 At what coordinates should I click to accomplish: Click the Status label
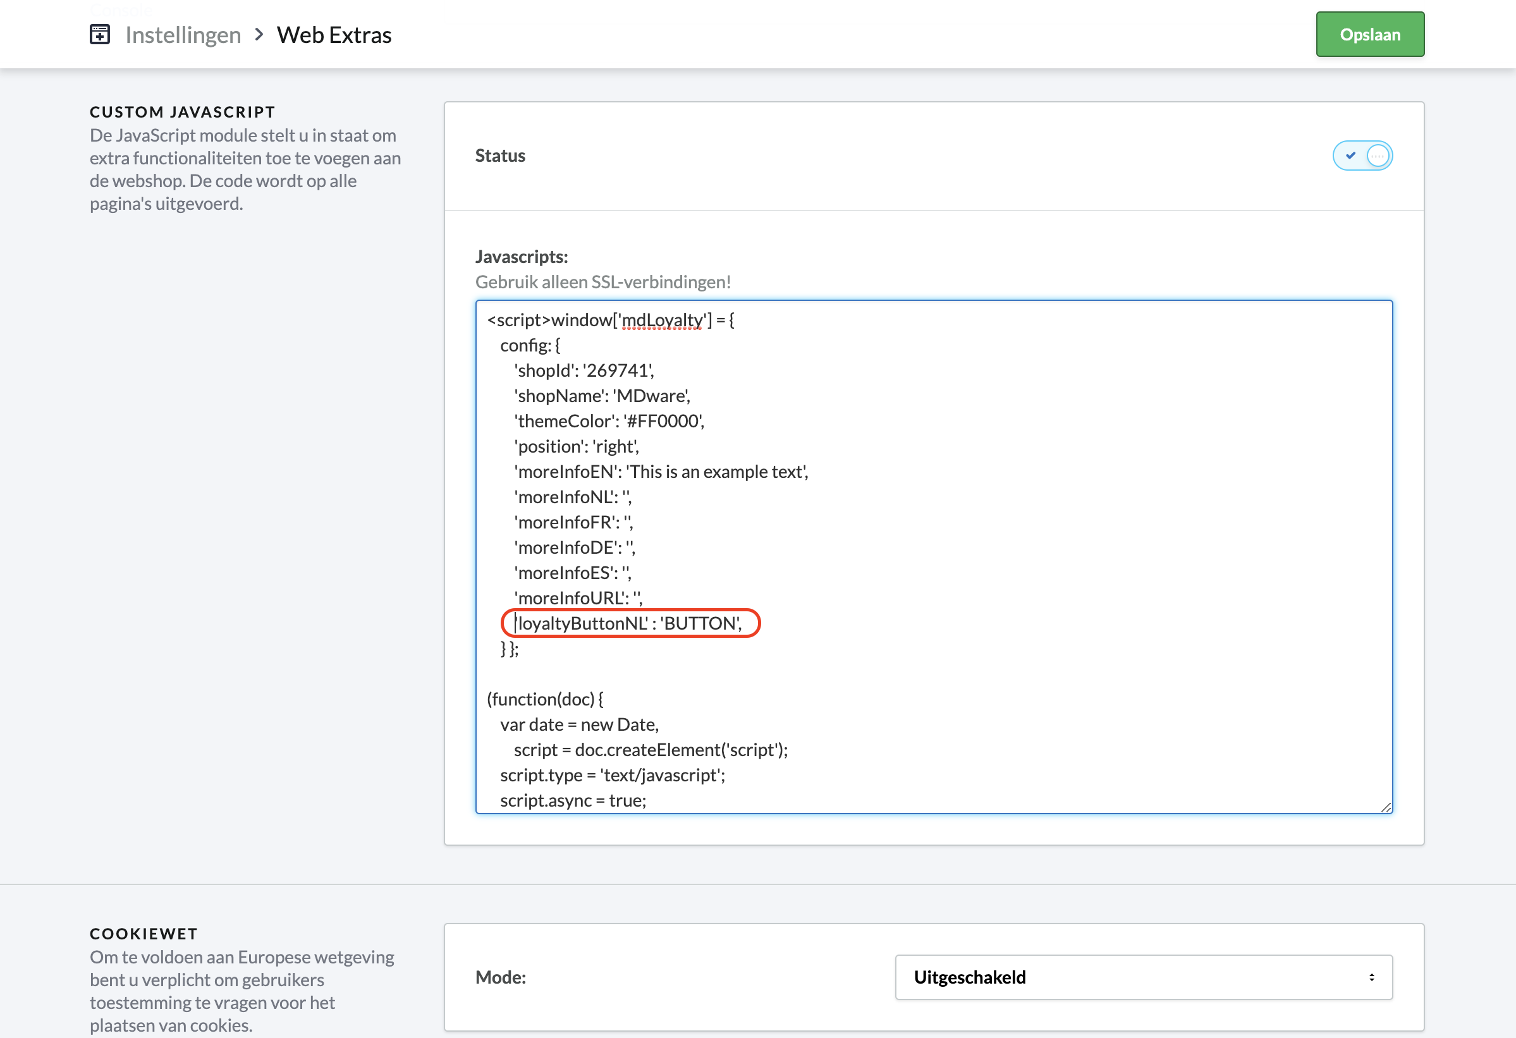coord(500,156)
